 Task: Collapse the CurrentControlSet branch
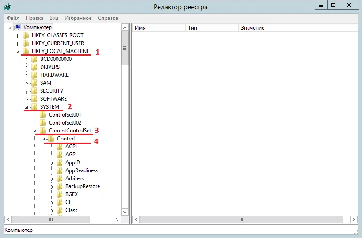pos(35,131)
